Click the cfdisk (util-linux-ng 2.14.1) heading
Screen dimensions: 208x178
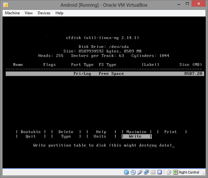(x=102, y=38)
